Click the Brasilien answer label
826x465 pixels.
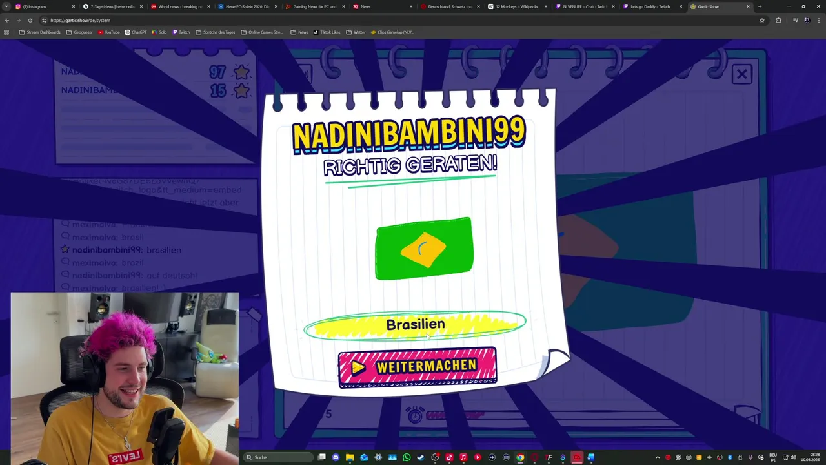pos(416,324)
